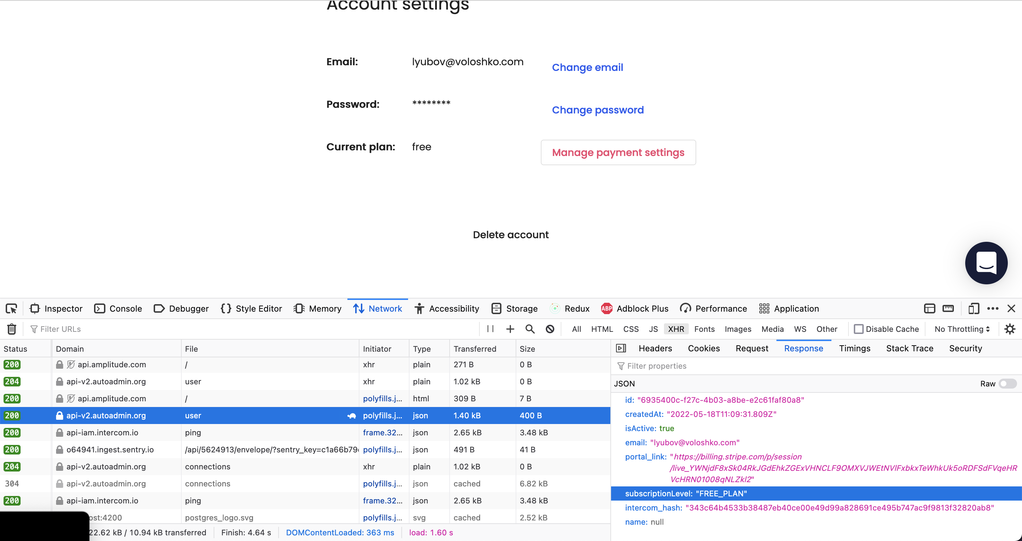Clear all network requests with trash icon
Viewport: 1022px width, 541px height.
click(x=11, y=329)
